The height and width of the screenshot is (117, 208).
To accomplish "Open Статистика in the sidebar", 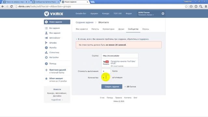I will tap(54, 53).
